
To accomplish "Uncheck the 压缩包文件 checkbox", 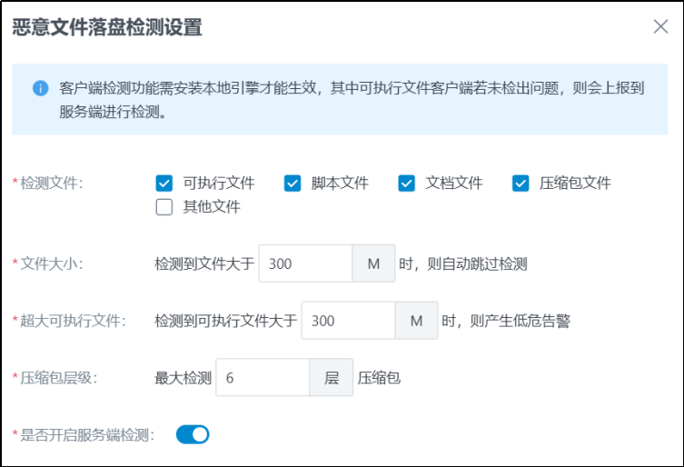I will (x=520, y=183).
